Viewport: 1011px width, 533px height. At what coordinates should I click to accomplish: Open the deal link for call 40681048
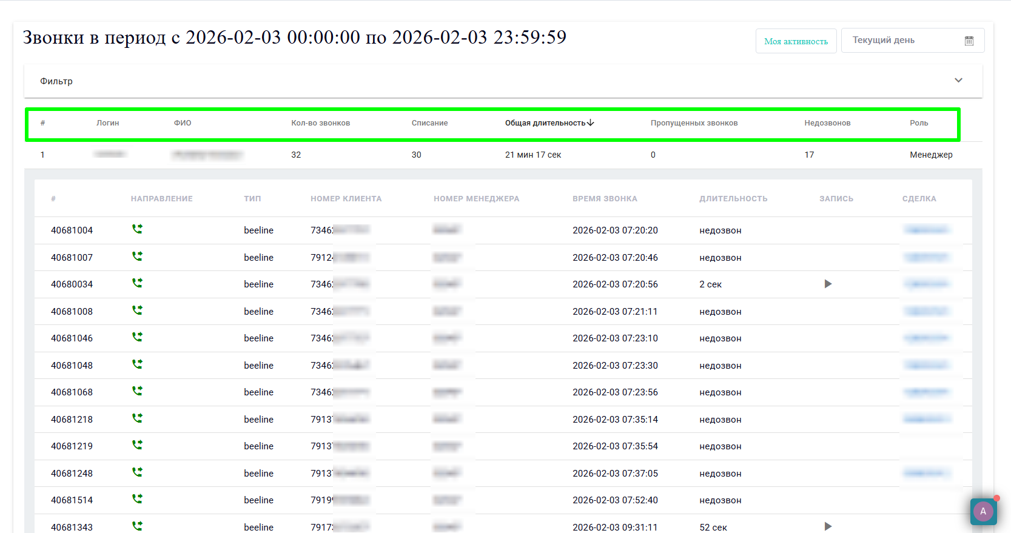(x=926, y=365)
